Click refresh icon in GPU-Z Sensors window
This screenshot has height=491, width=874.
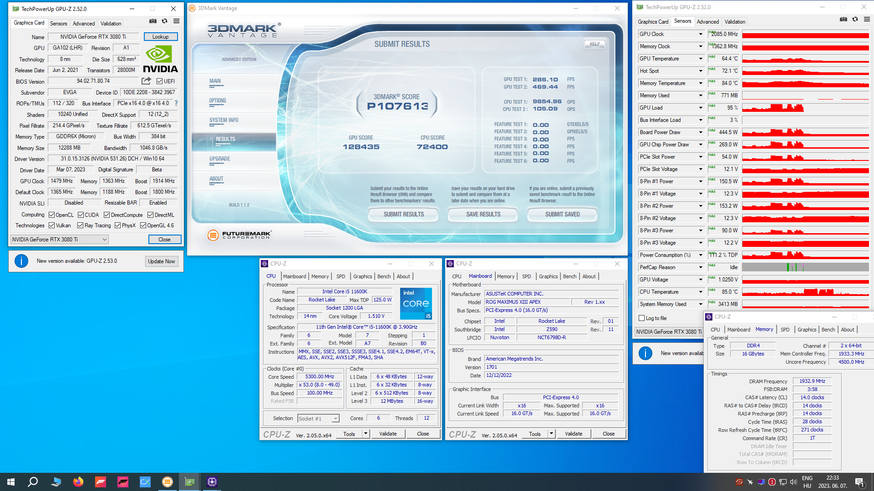tap(855, 19)
